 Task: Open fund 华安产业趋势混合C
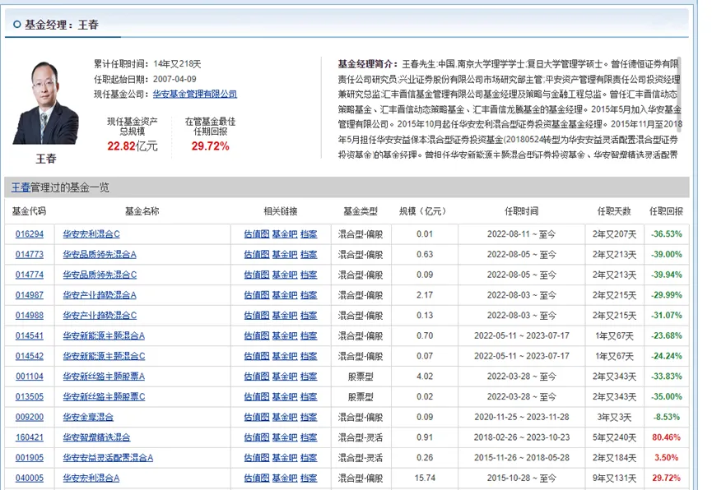point(100,316)
